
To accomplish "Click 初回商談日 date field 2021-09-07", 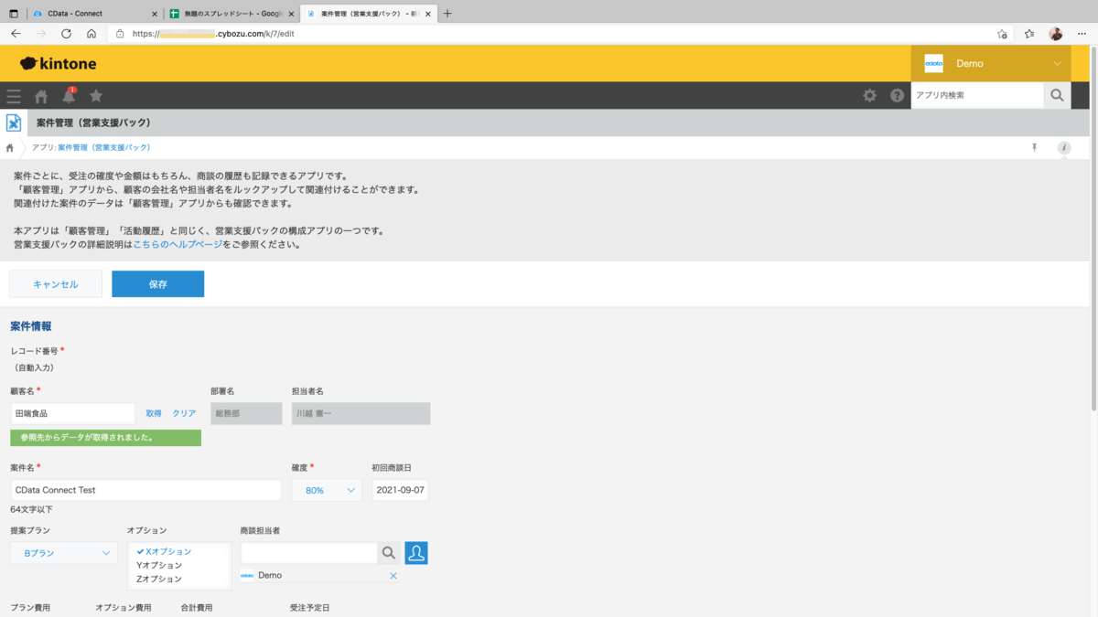I will click(x=400, y=490).
